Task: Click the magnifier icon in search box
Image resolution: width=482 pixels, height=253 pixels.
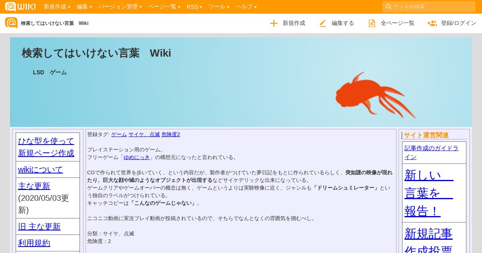Action: [388, 7]
